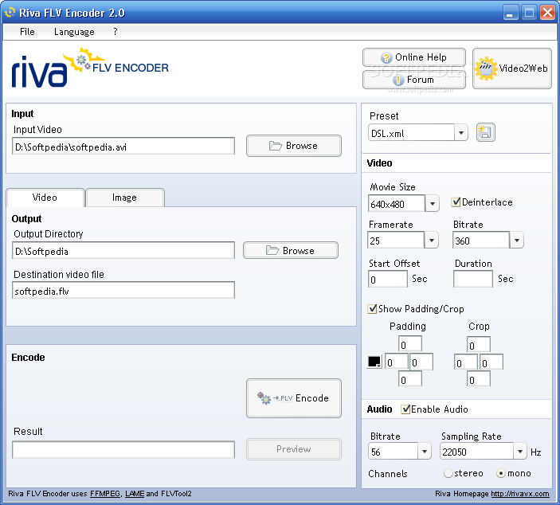Screen dimensions: 560x505
Task: Expand the Preset DSL.xml dropdown
Action: (x=460, y=133)
